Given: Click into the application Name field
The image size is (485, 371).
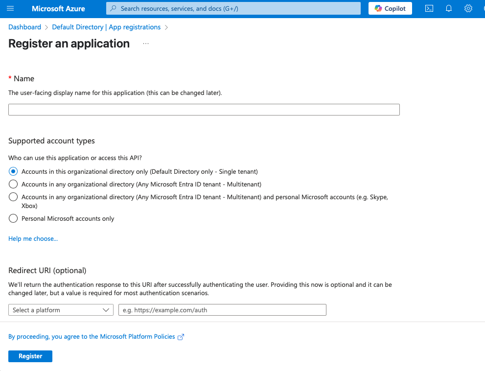Looking at the screenshot, I should (x=204, y=110).
